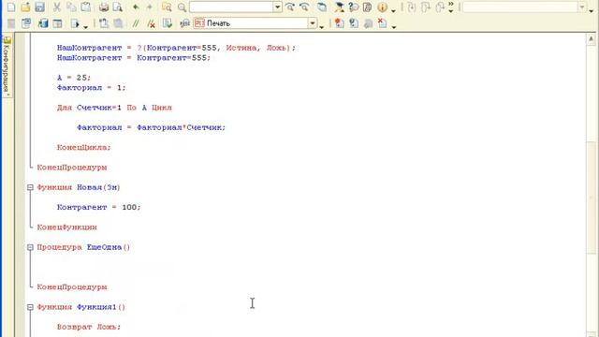
Task: Click the 'Для Счетчик=1 По А Цикл' line
Action: pos(114,108)
